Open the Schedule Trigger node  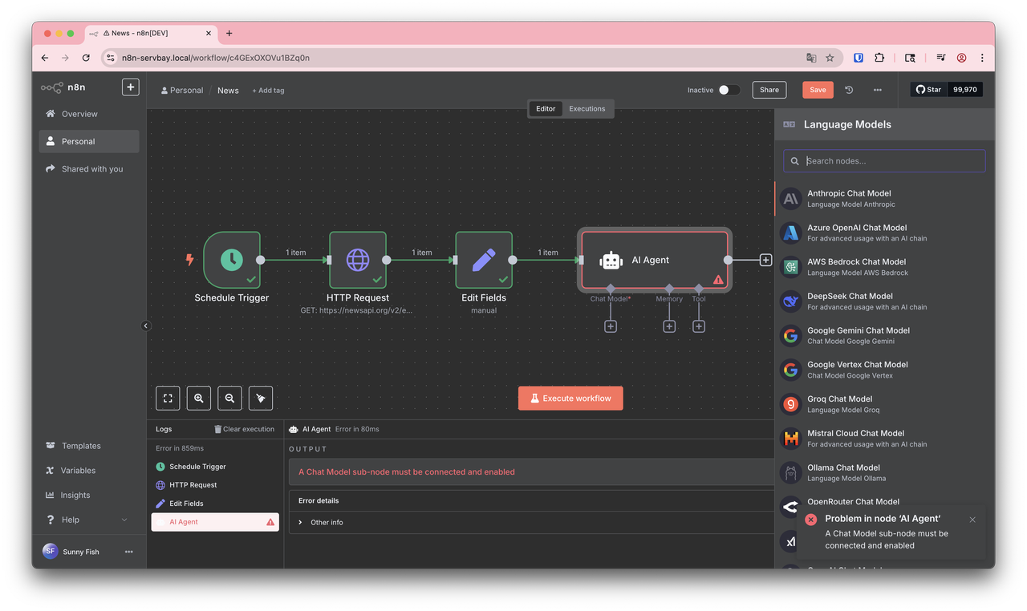(x=232, y=260)
